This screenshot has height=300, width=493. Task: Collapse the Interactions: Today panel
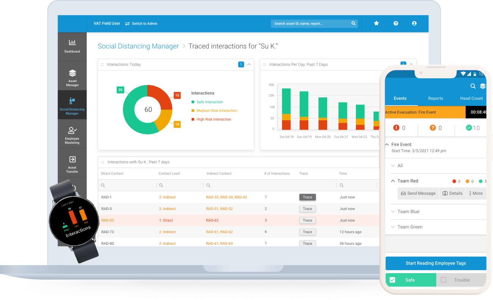(249, 64)
